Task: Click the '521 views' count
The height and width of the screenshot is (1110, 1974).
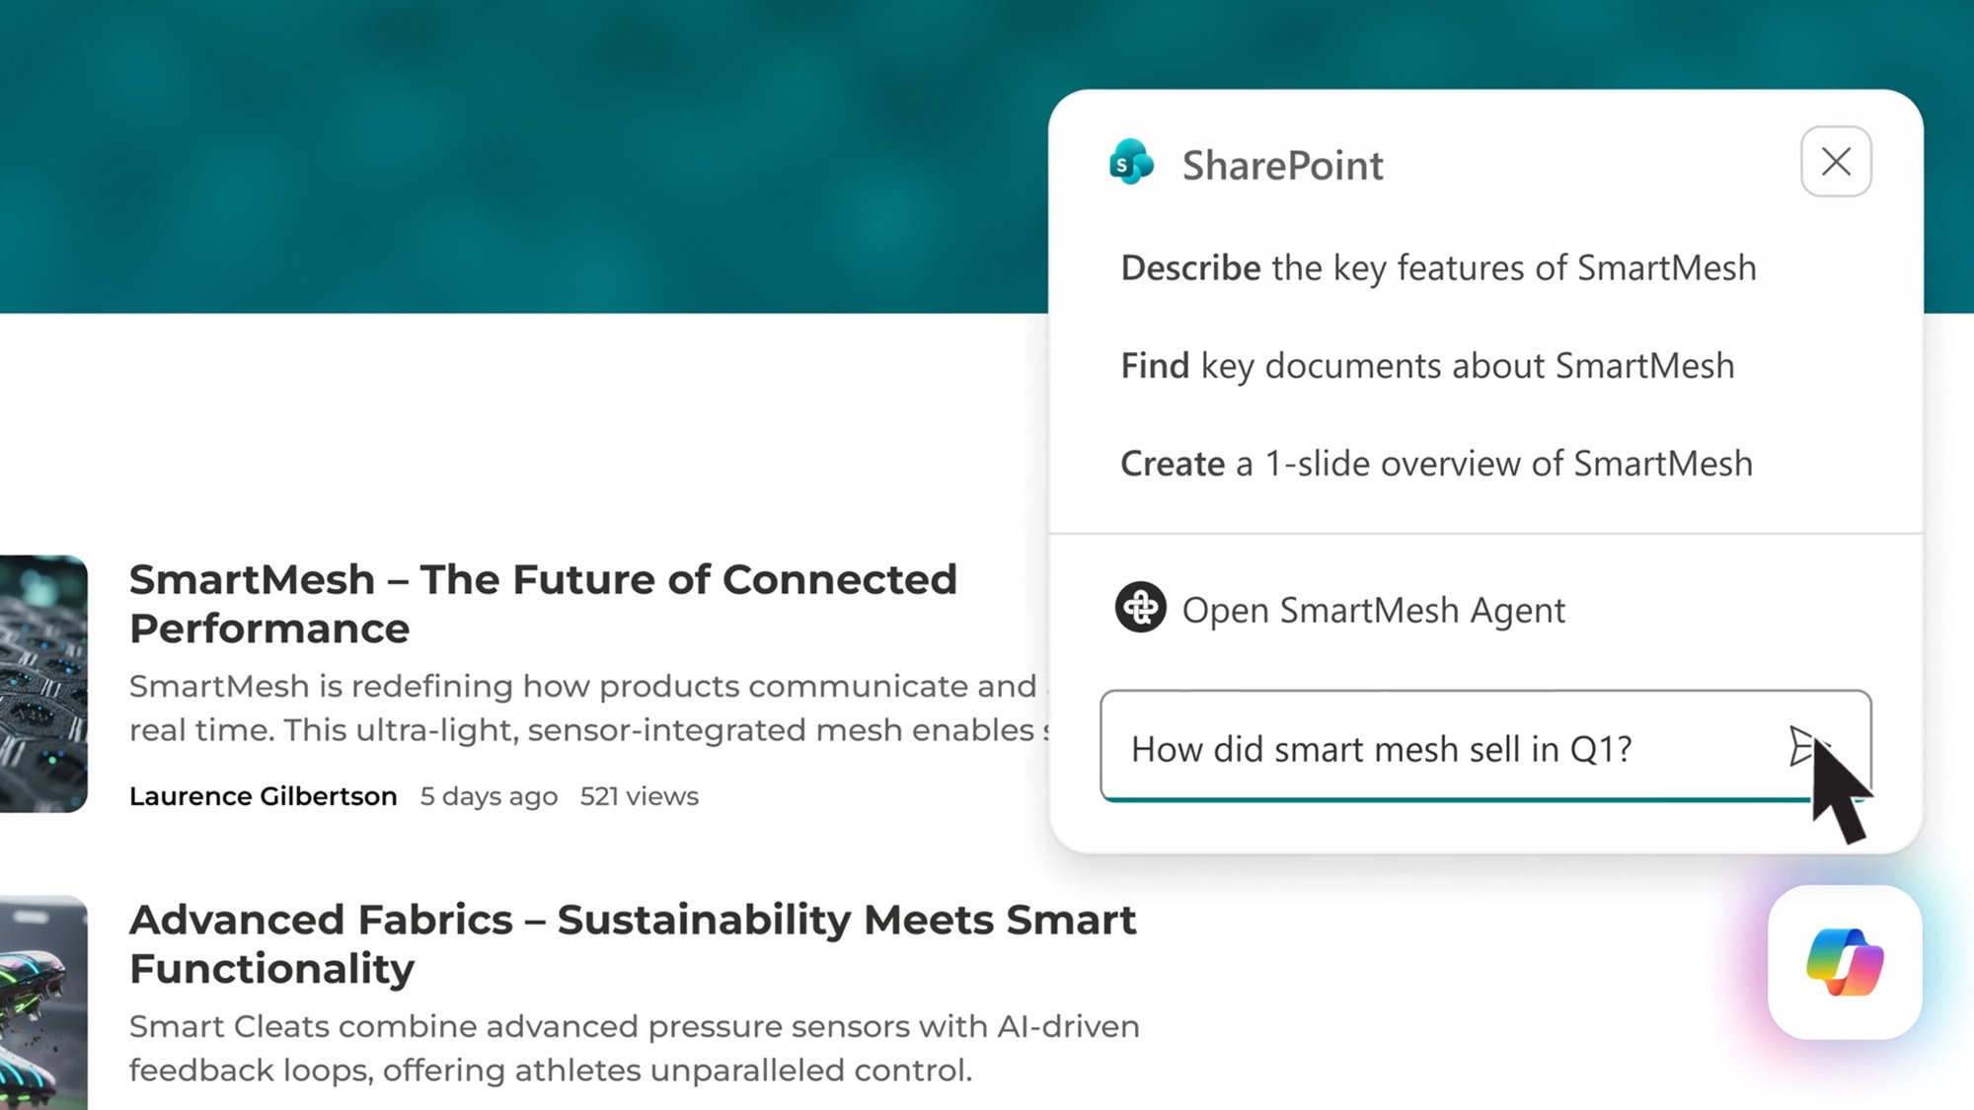Action: (639, 796)
